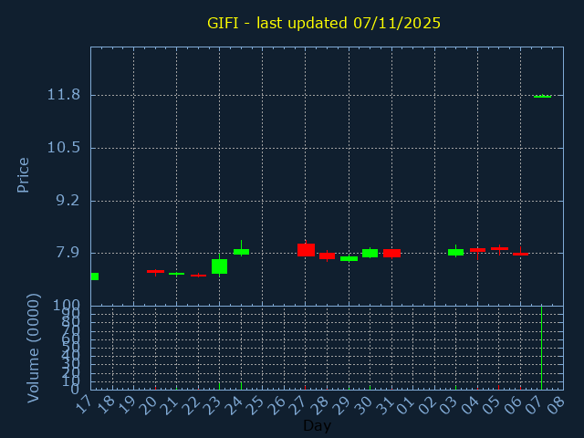Viewport: 584px width, 438px height.
Task: Click the small green volume bar on day 24
Action: (241, 386)
